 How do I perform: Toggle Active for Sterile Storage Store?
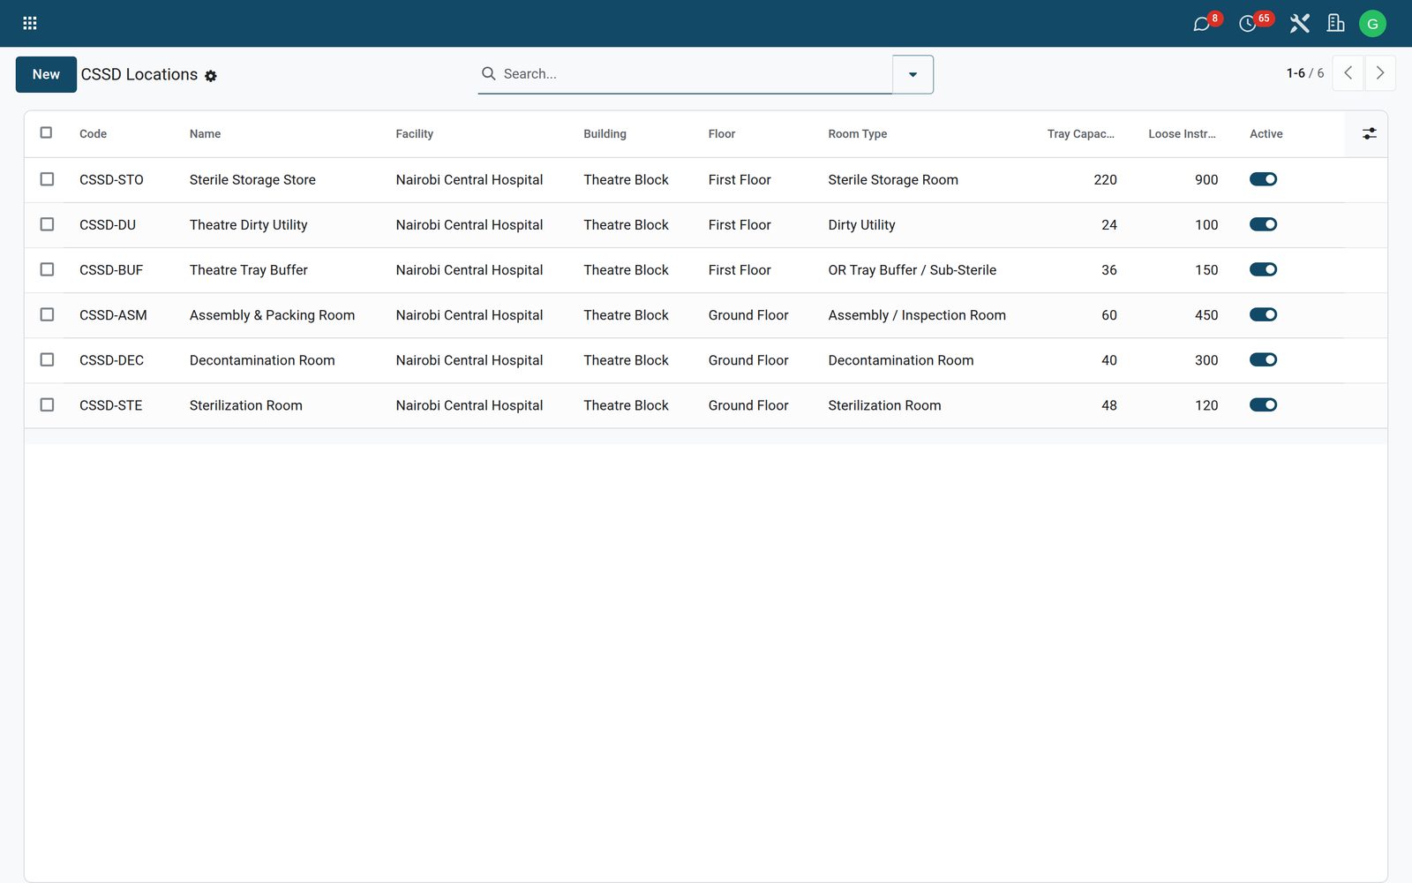1263,179
